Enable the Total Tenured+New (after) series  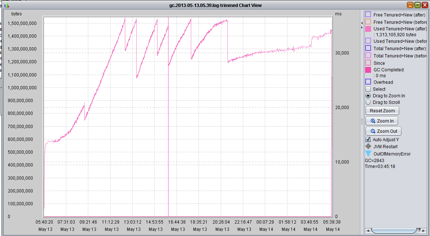tap(368, 48)
